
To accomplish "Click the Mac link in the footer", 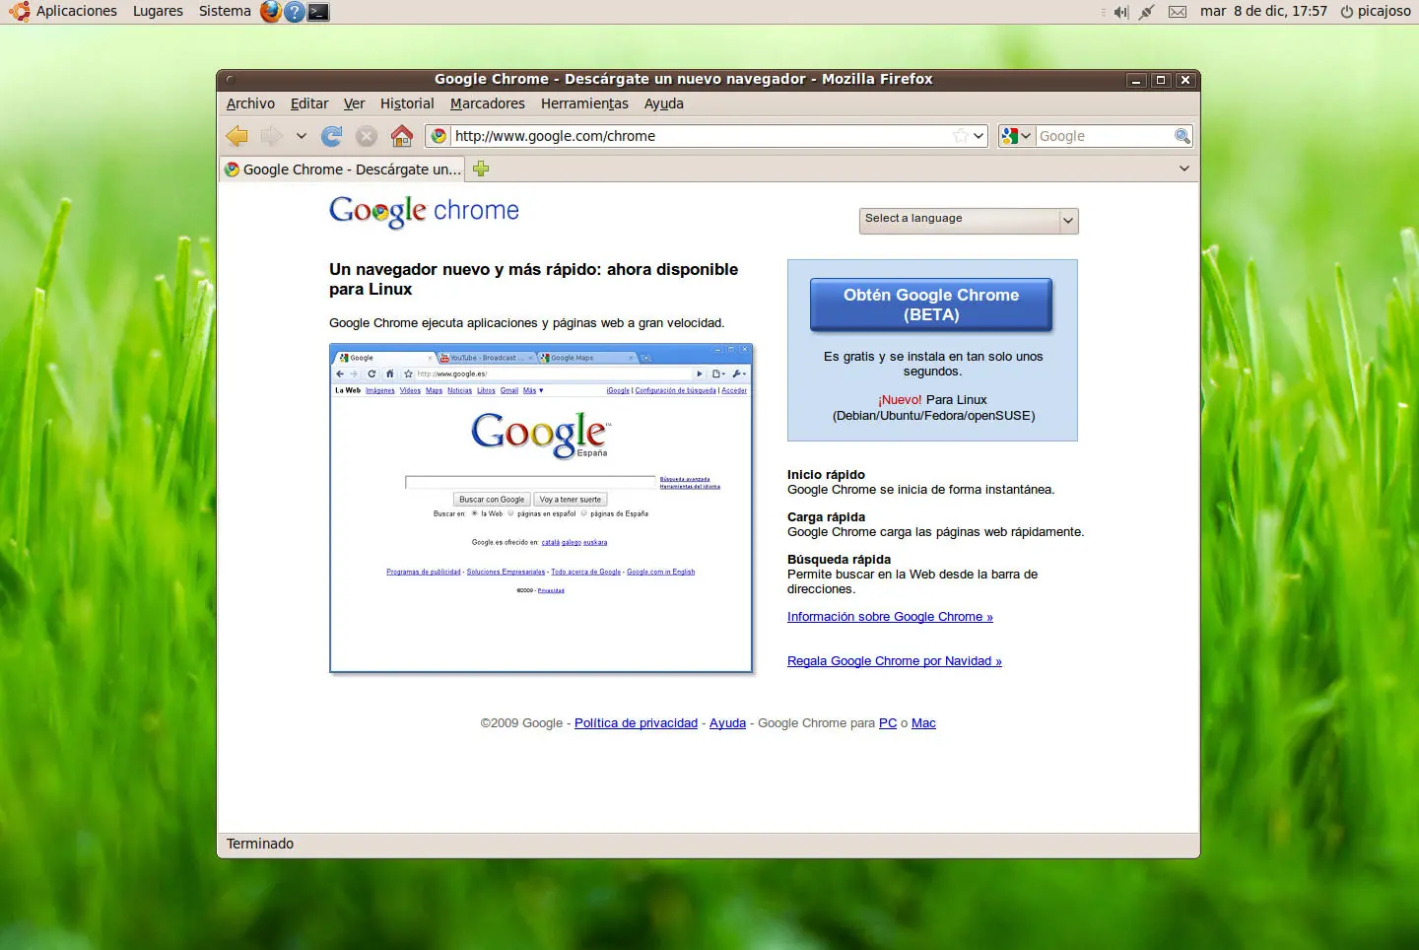I will coord(923,723).
